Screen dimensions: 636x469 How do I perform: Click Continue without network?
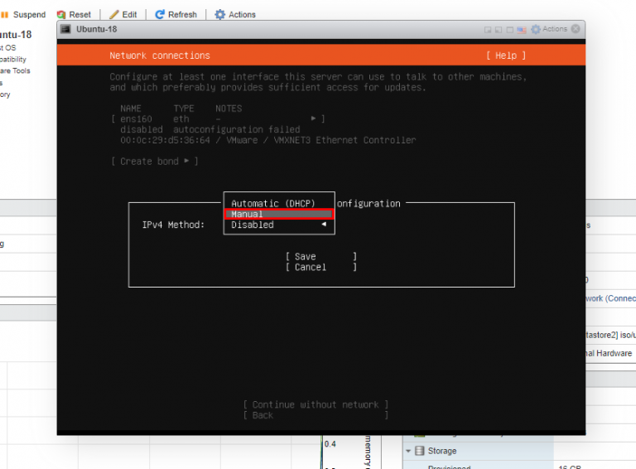316,404
